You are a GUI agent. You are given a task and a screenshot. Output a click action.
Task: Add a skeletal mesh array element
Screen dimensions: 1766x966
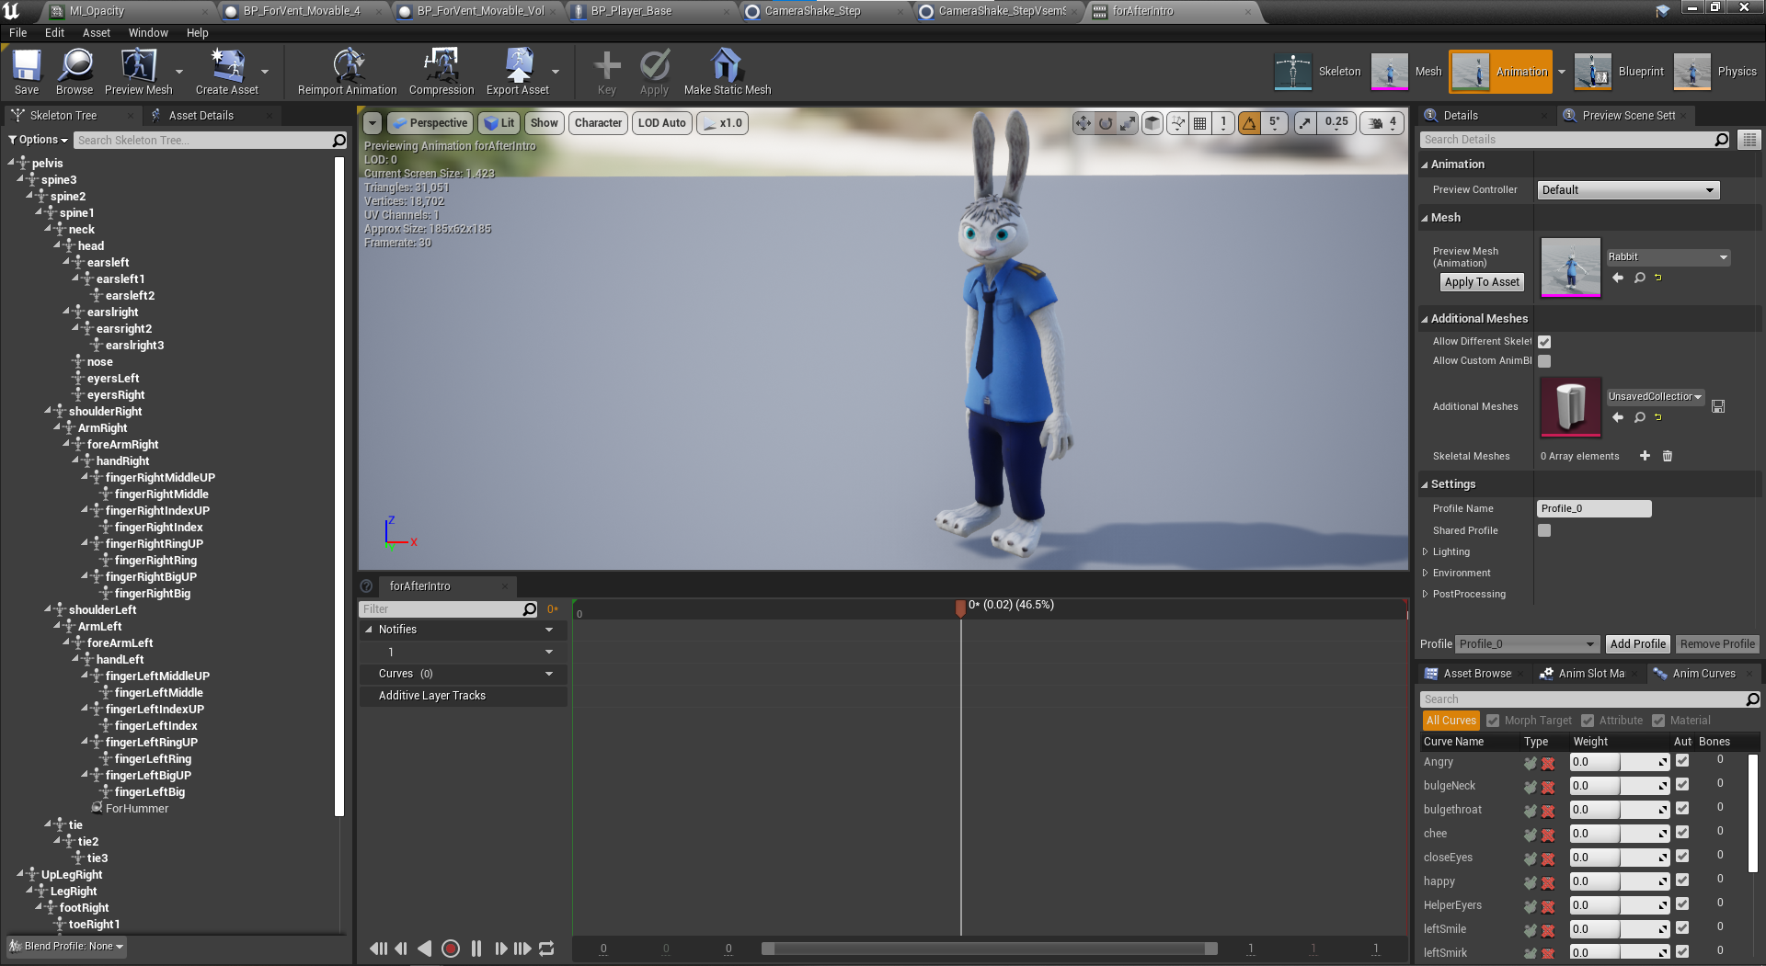(x=1645, y=456)
